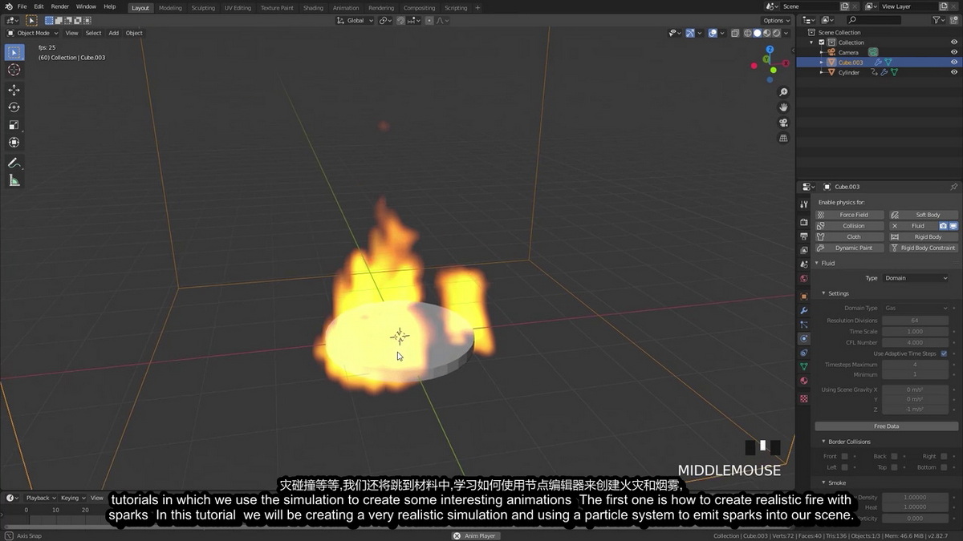The width and height of the screenshot is (963, 541).
Task: Click the viewport zoom magnifier icon
Action: coord(783,92)
